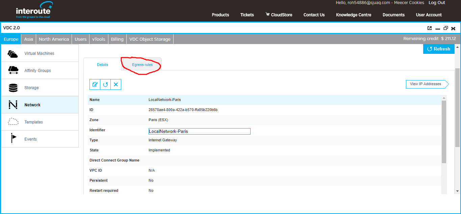This screenshot has height=214, width=461.
Task: Select the Templates sidebar label
Action: coord(33,122)
